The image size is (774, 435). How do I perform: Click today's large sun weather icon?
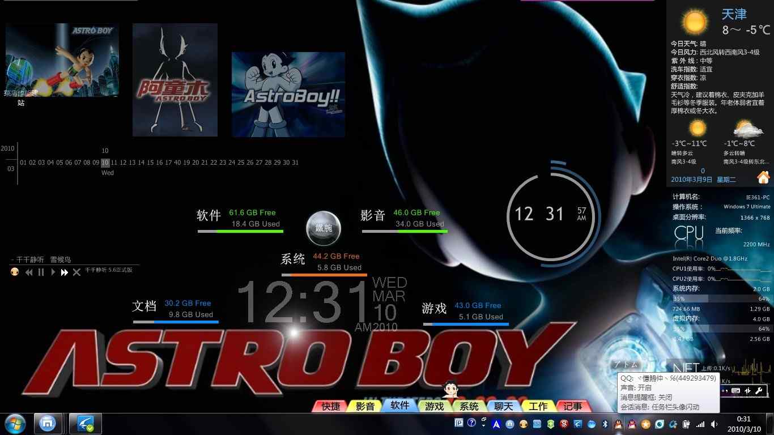[695, 22]
